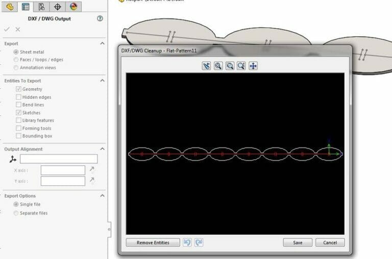Click the undo arrow in cleanup dialog

pyautogui.click(x=187, y=243)
